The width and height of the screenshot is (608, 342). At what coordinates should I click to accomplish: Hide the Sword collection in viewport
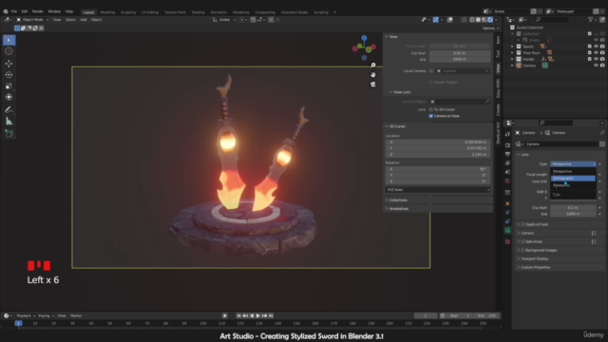pos(596,47)
